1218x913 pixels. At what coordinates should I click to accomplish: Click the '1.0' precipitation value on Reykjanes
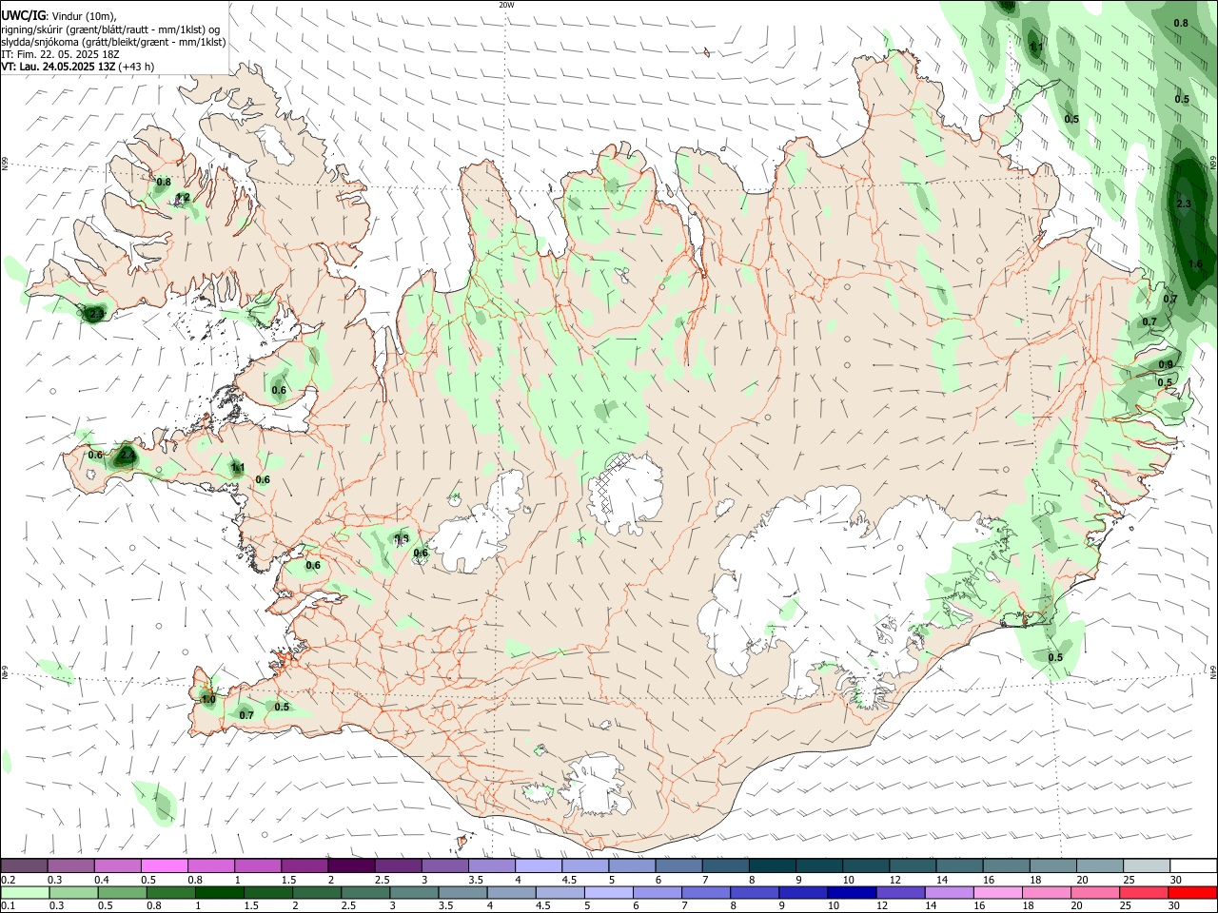[x=208, y=700]
